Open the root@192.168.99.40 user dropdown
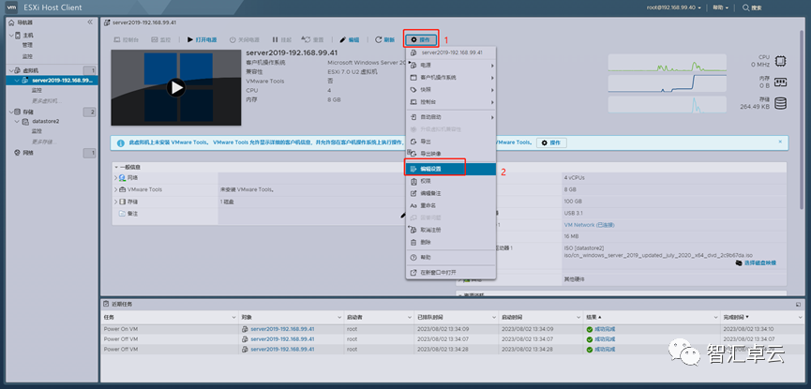This screenshot has height=389, width=811. [674, 7]
